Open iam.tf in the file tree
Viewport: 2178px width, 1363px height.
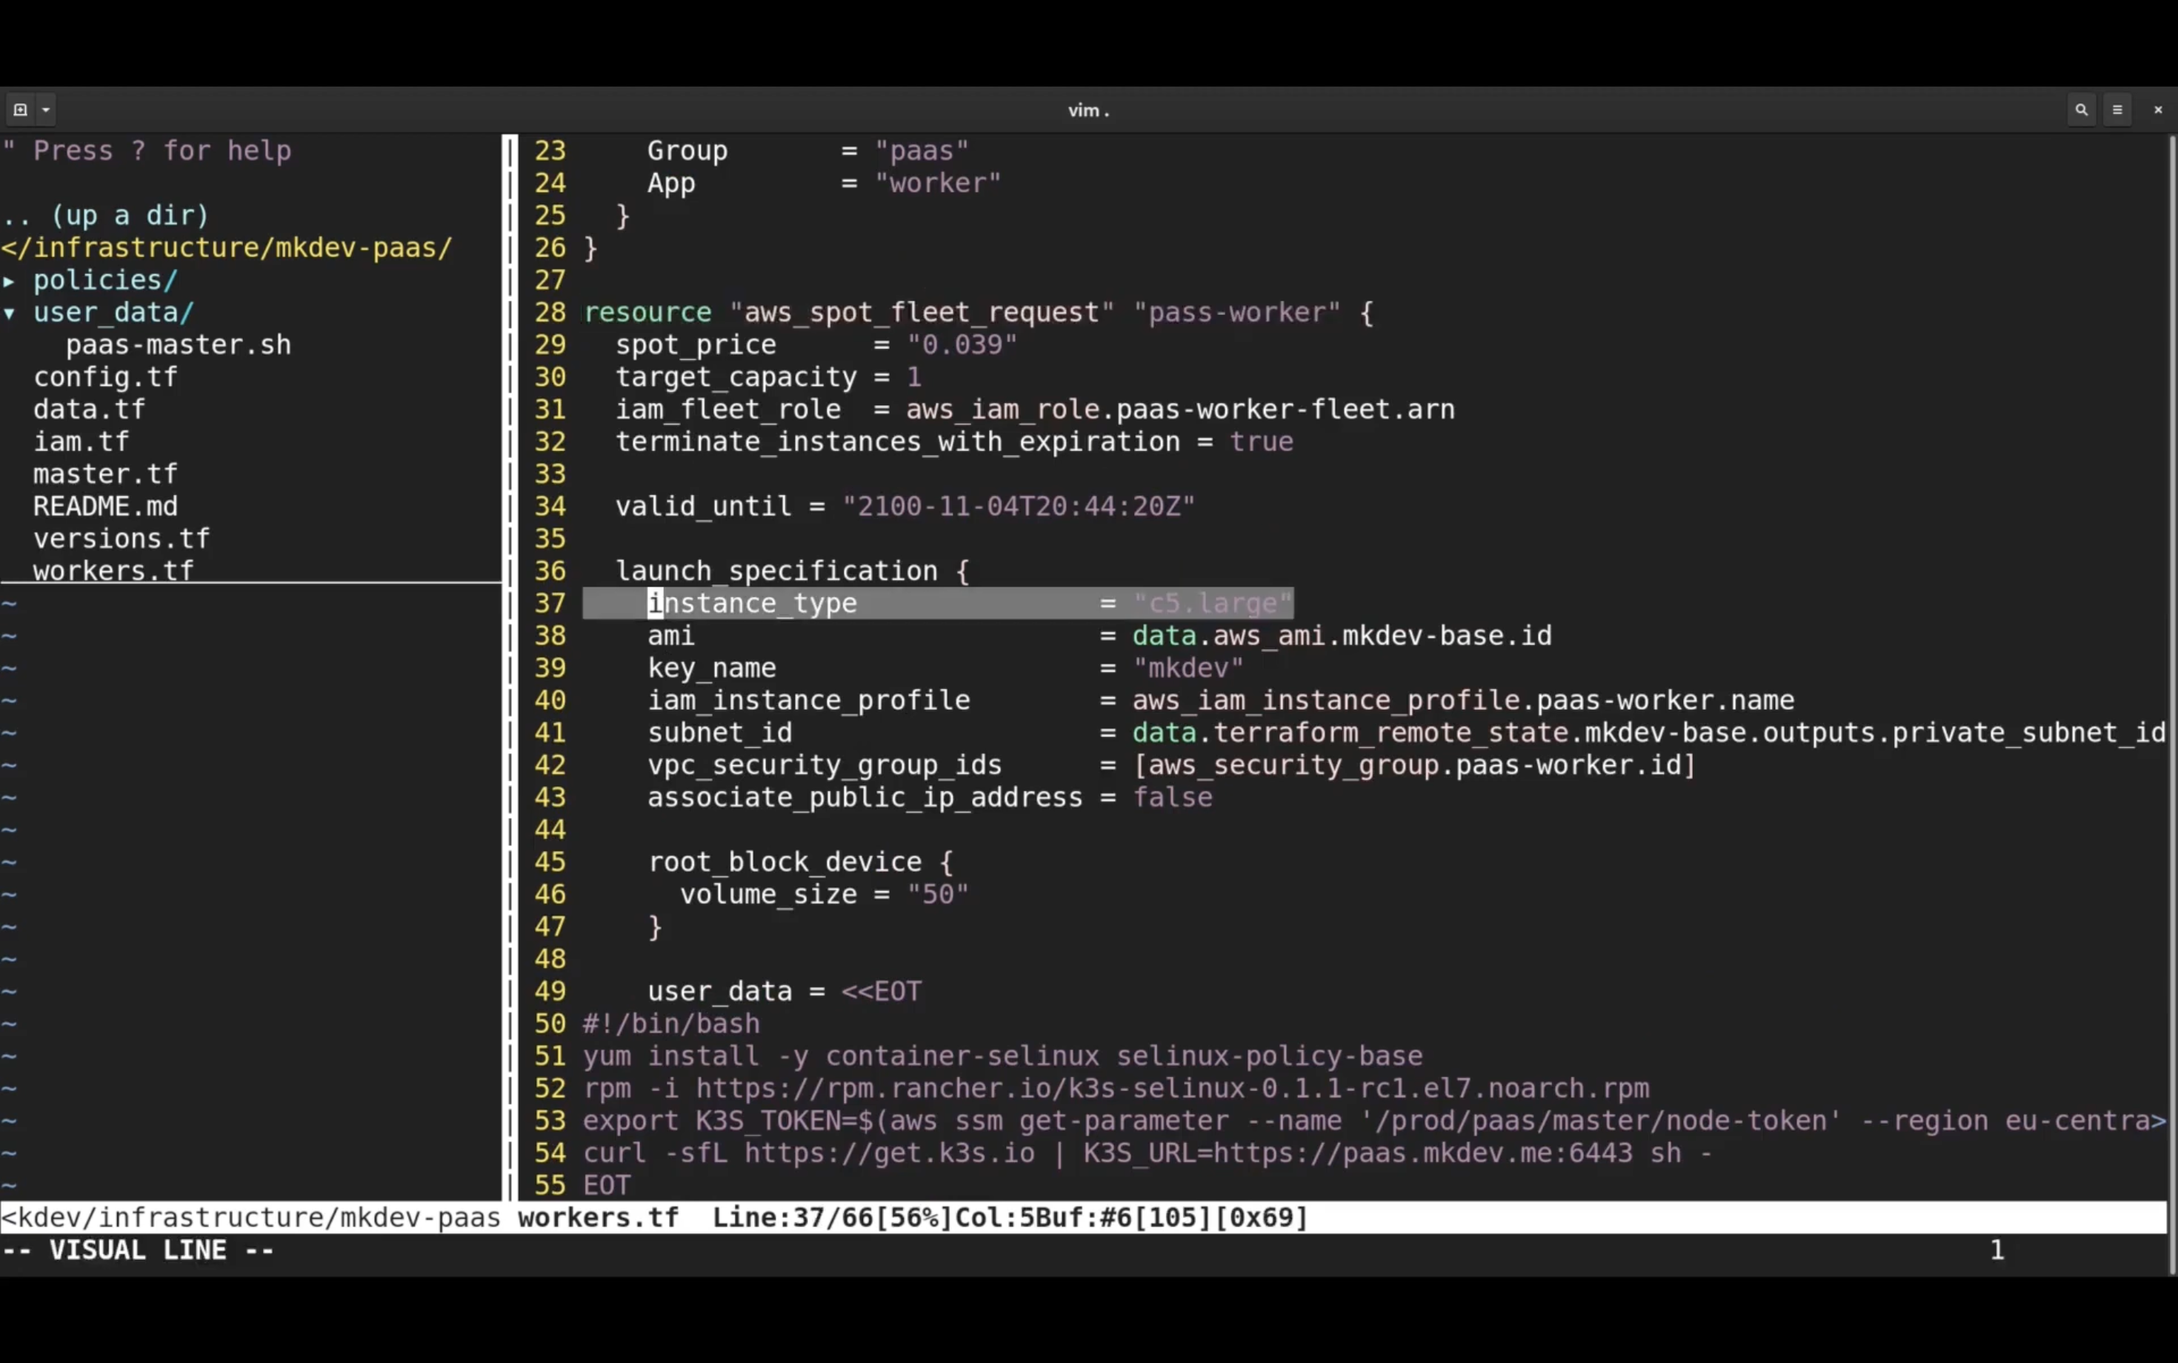click(x=81, y=441)
